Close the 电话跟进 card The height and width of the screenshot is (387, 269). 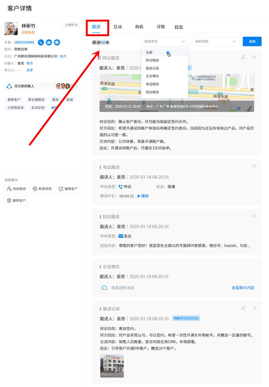(x=254, y=166)
